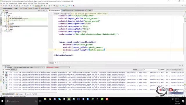Click the navigate Back arrow icon

point(28,6)
